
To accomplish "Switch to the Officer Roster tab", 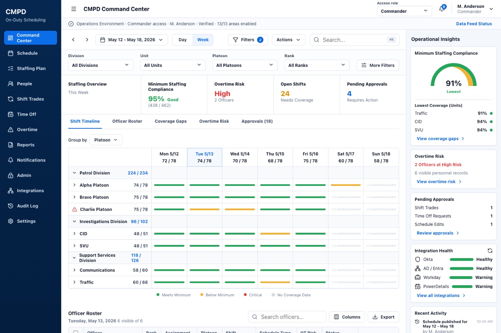I will 127,121.
